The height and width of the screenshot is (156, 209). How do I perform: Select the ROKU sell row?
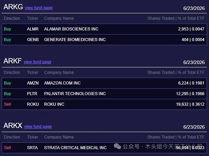[104, 104]
